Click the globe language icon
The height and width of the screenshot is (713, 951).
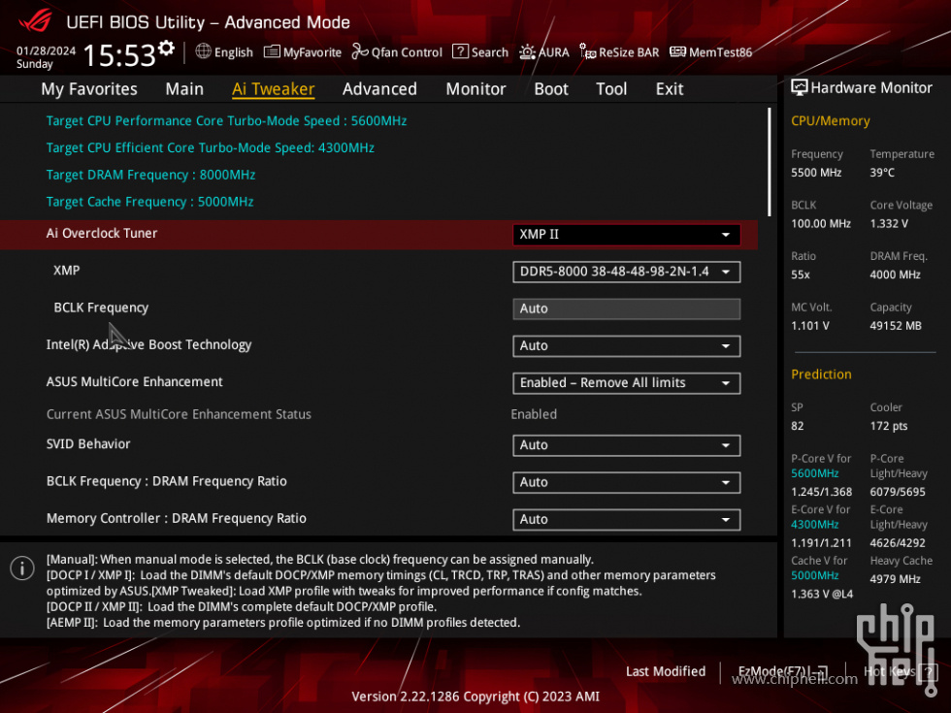pos(203,51)
